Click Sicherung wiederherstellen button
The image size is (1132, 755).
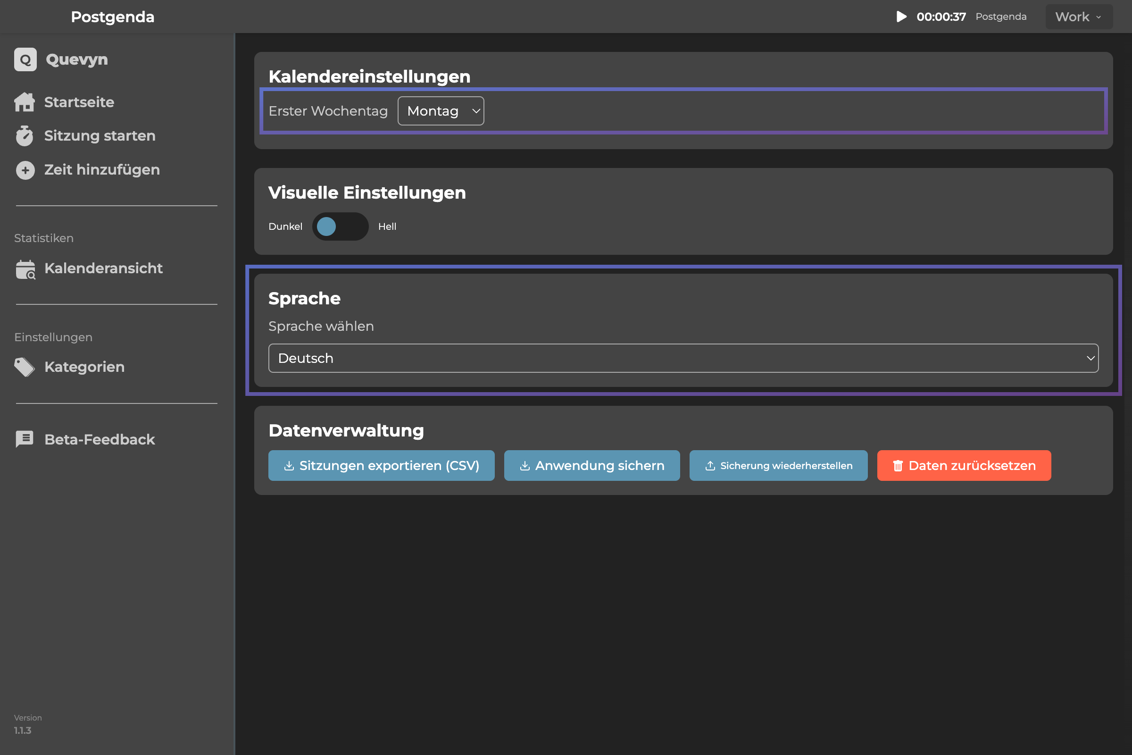tap(779, 466)
